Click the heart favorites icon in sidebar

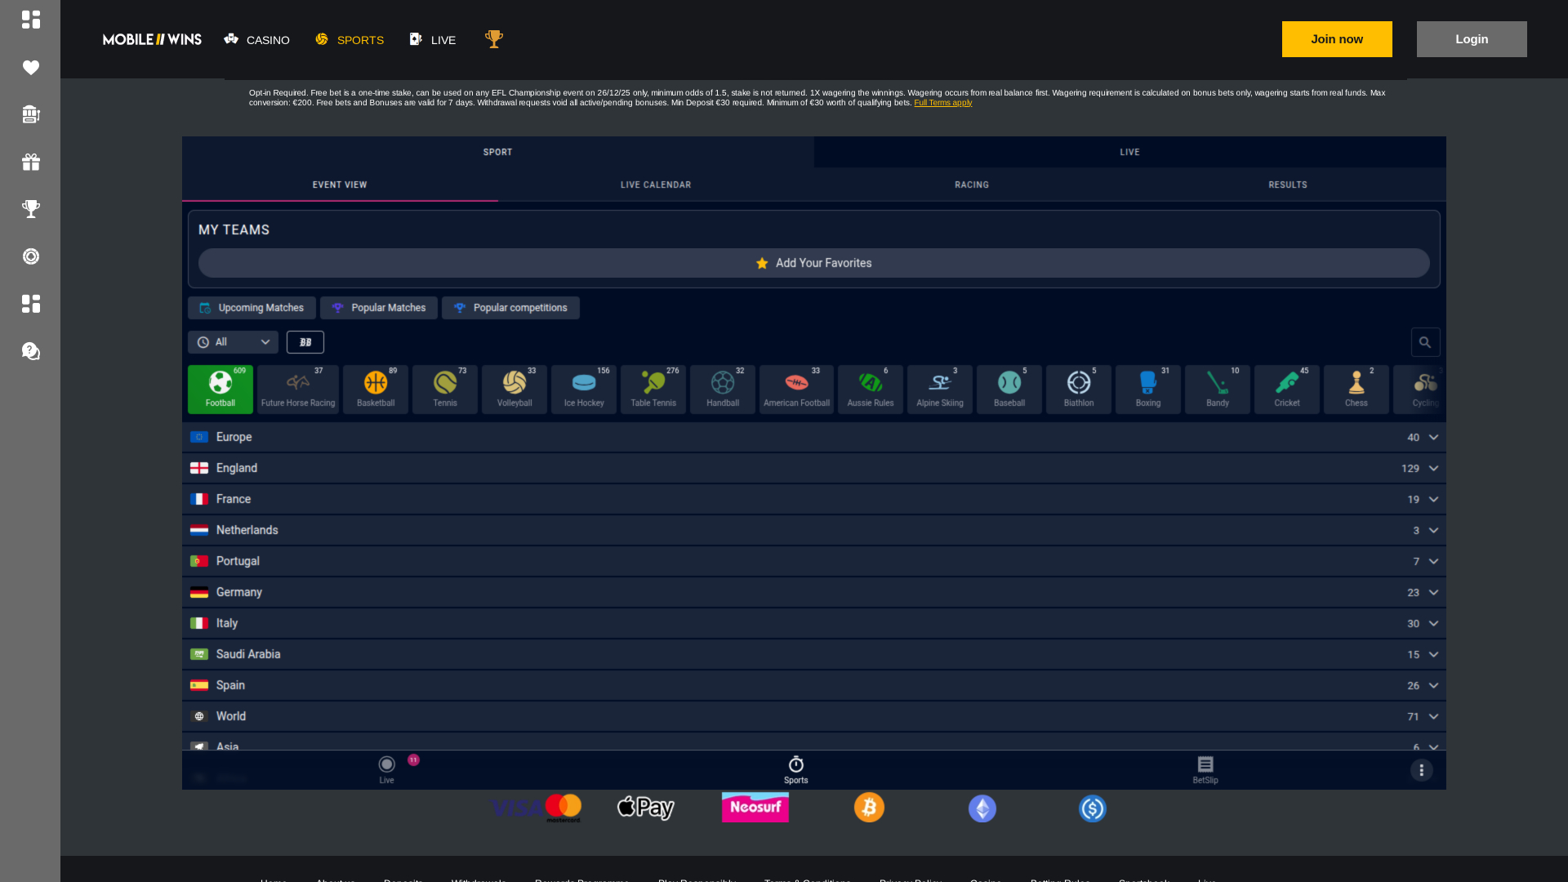[31, 68]
